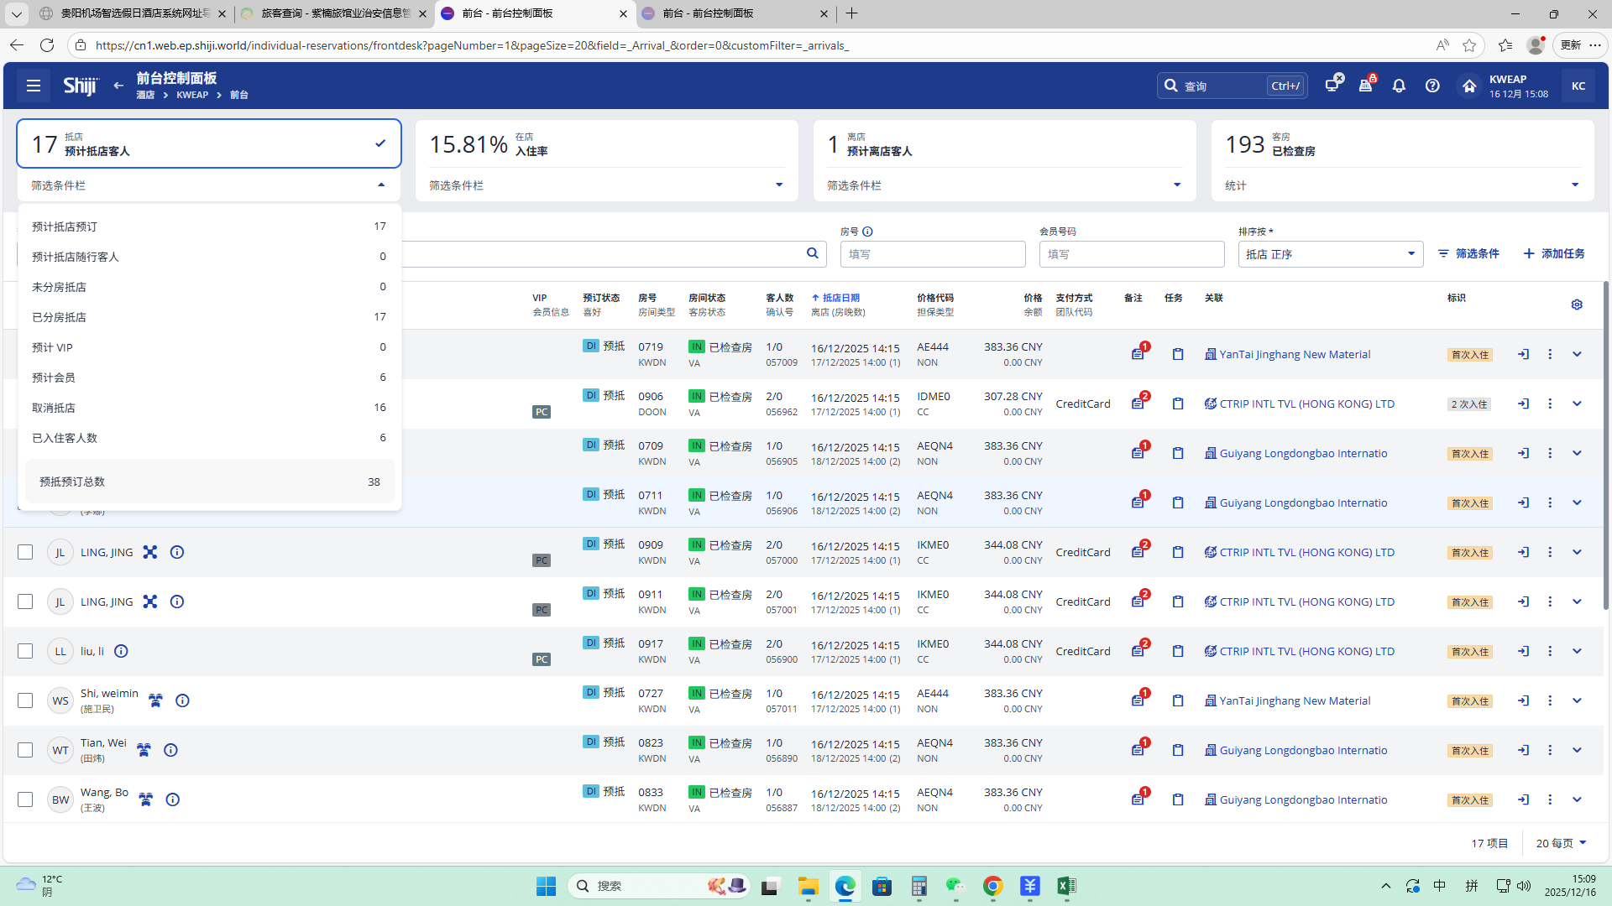The image size is (1612, 906).
Task: Select checkbox for Shi, weimin reservation
Action: [25, 700]
